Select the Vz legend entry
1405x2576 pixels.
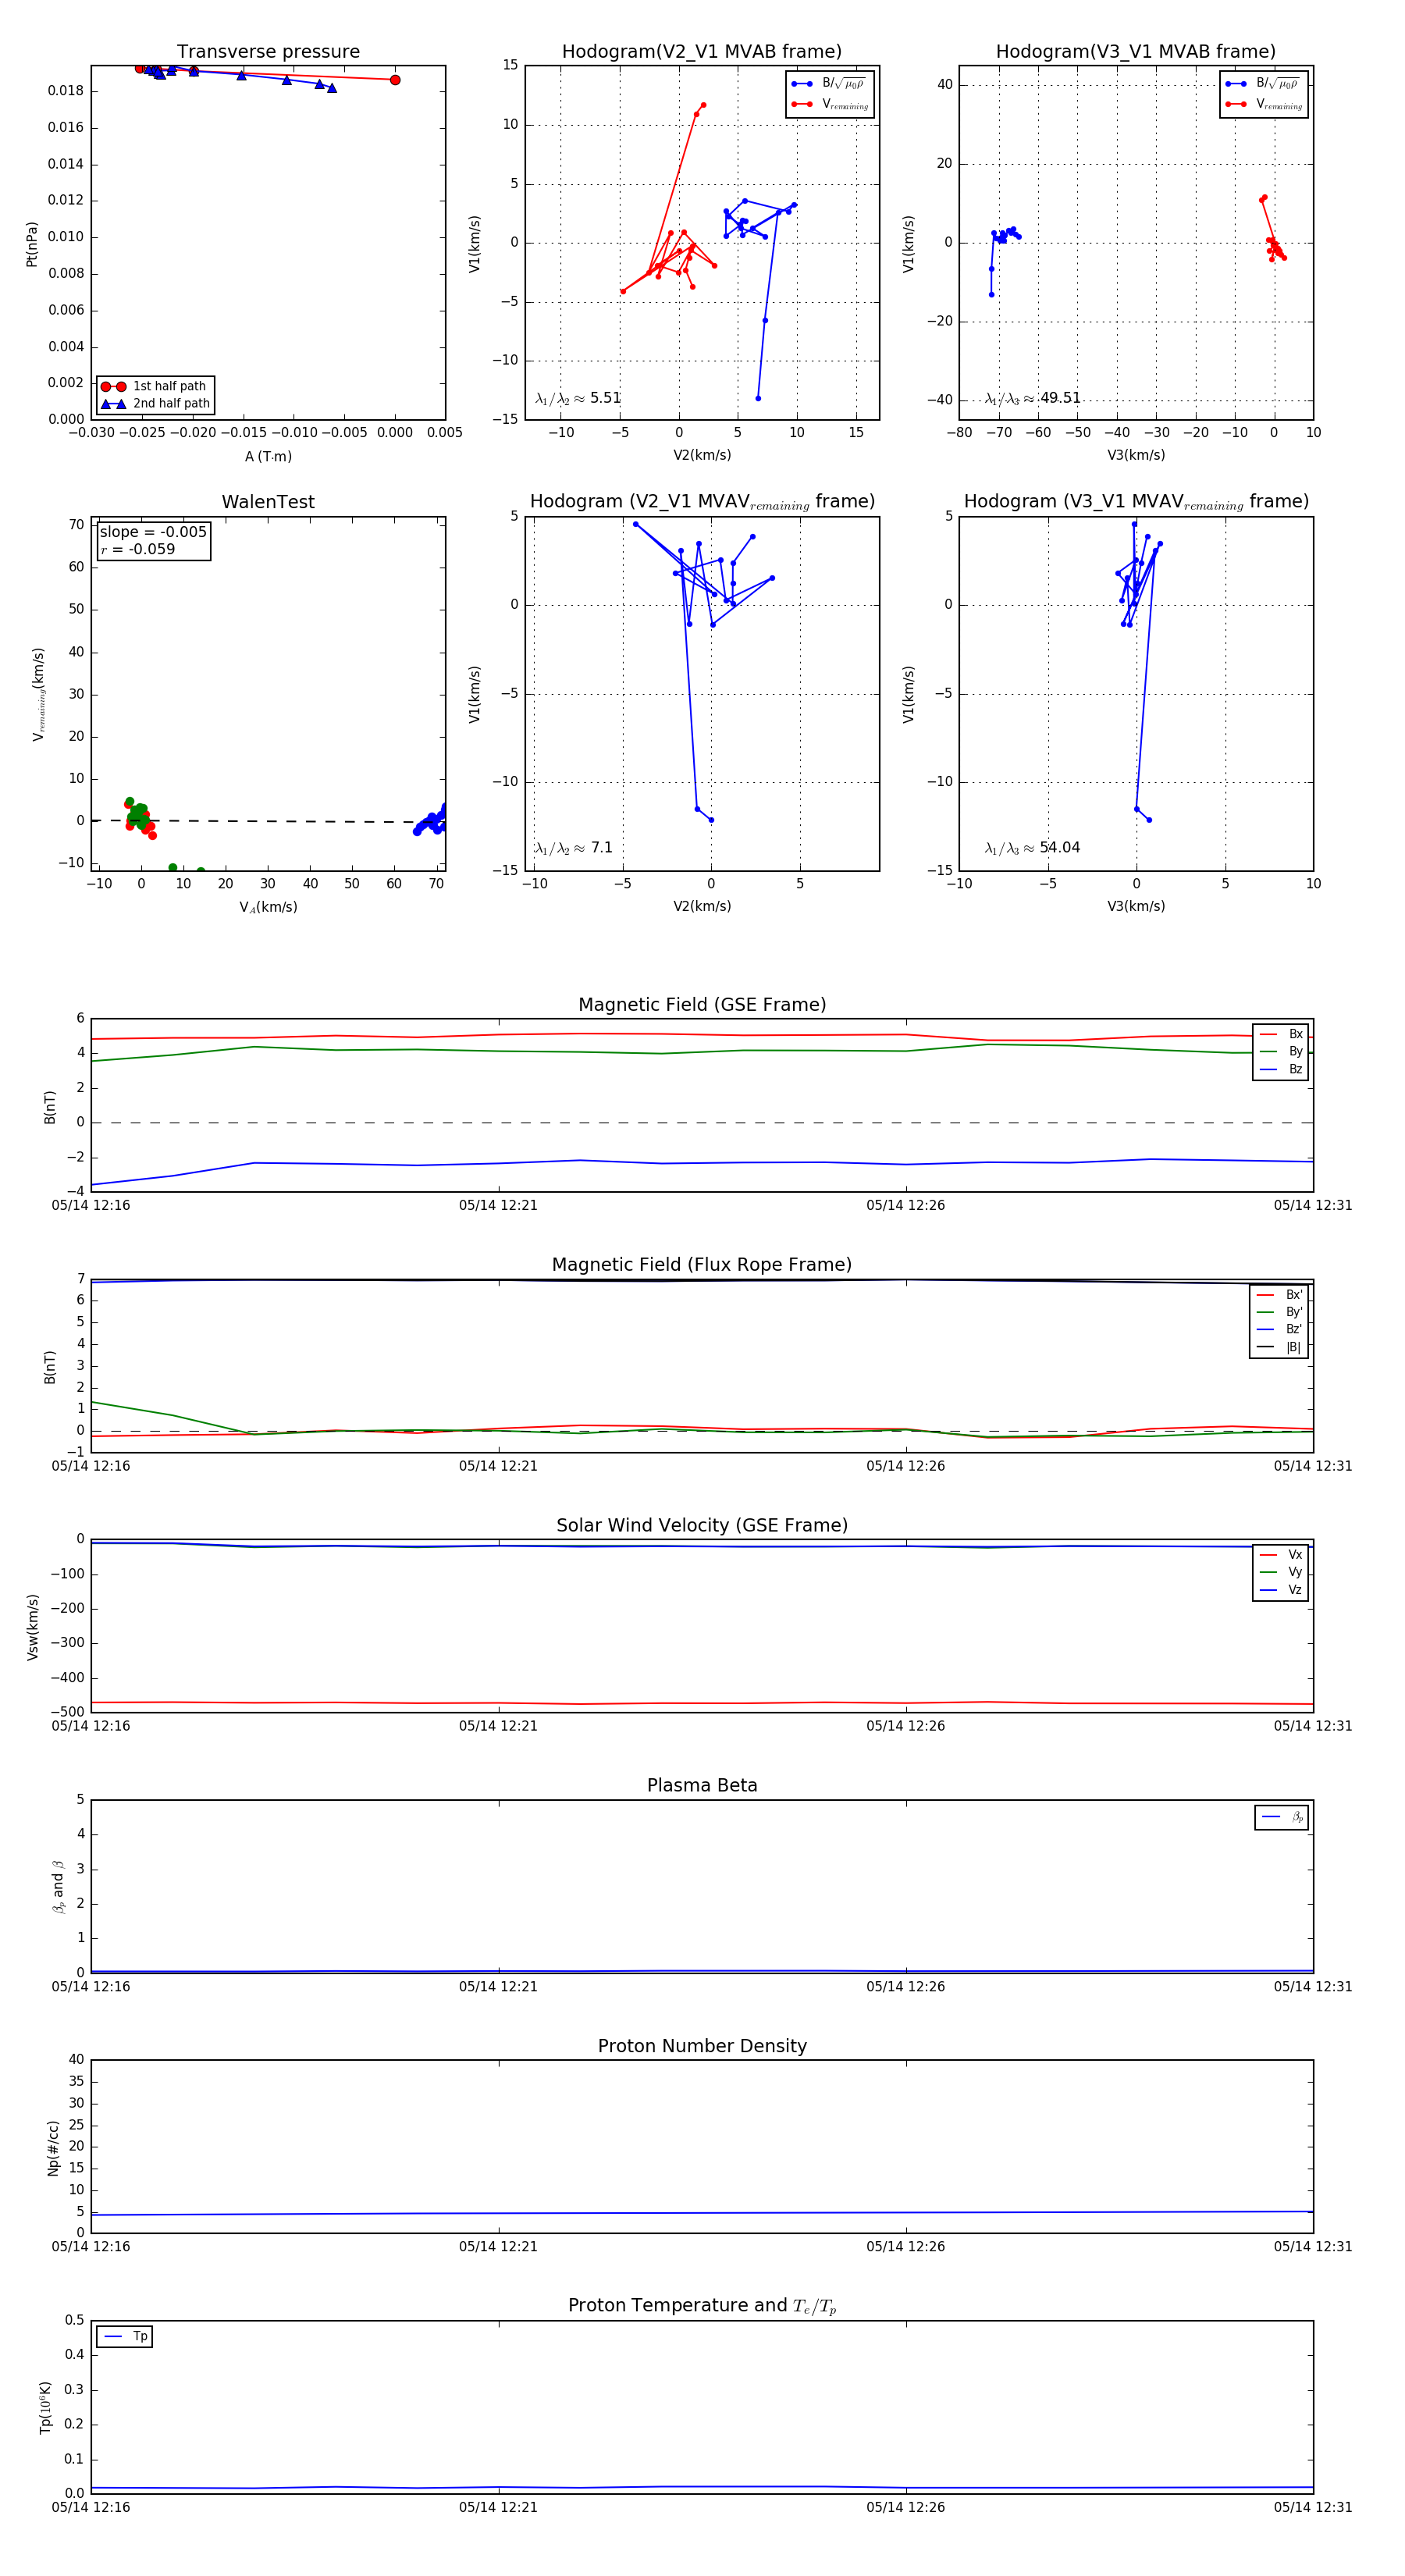(1281, 1590)
